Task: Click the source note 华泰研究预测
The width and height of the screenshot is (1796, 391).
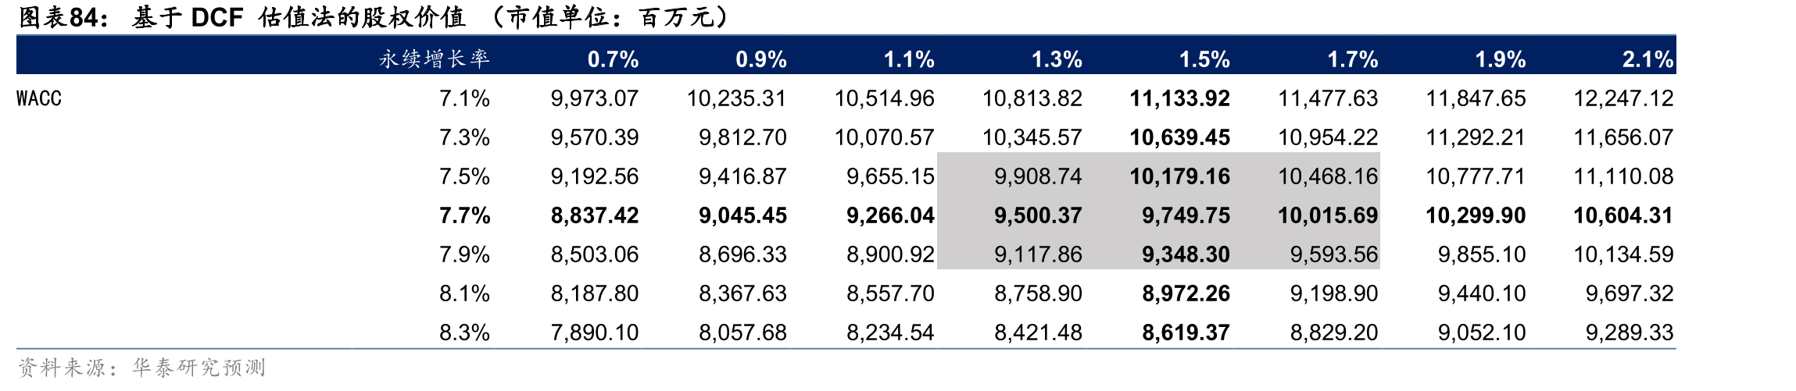Action: click(199, 368)
